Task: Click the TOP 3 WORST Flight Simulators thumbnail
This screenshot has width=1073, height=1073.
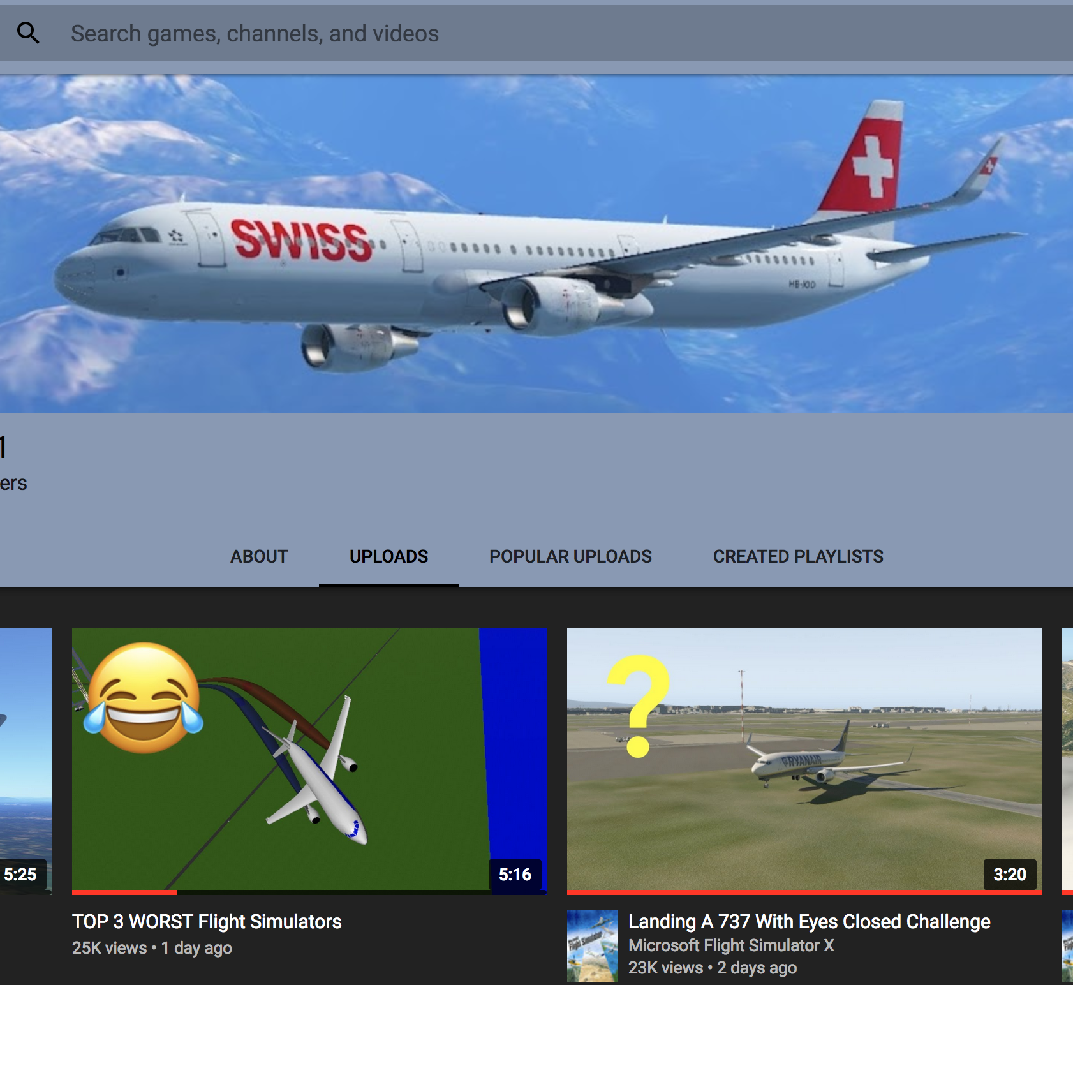Action: (309, 759)
